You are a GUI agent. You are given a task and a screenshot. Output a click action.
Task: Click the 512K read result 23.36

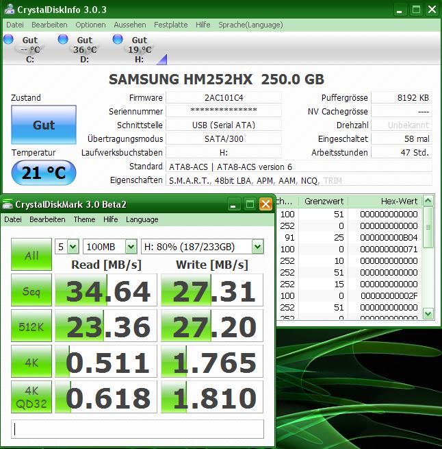[106, 326]
